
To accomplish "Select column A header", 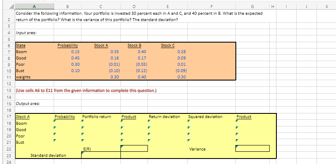I will 34,6.
